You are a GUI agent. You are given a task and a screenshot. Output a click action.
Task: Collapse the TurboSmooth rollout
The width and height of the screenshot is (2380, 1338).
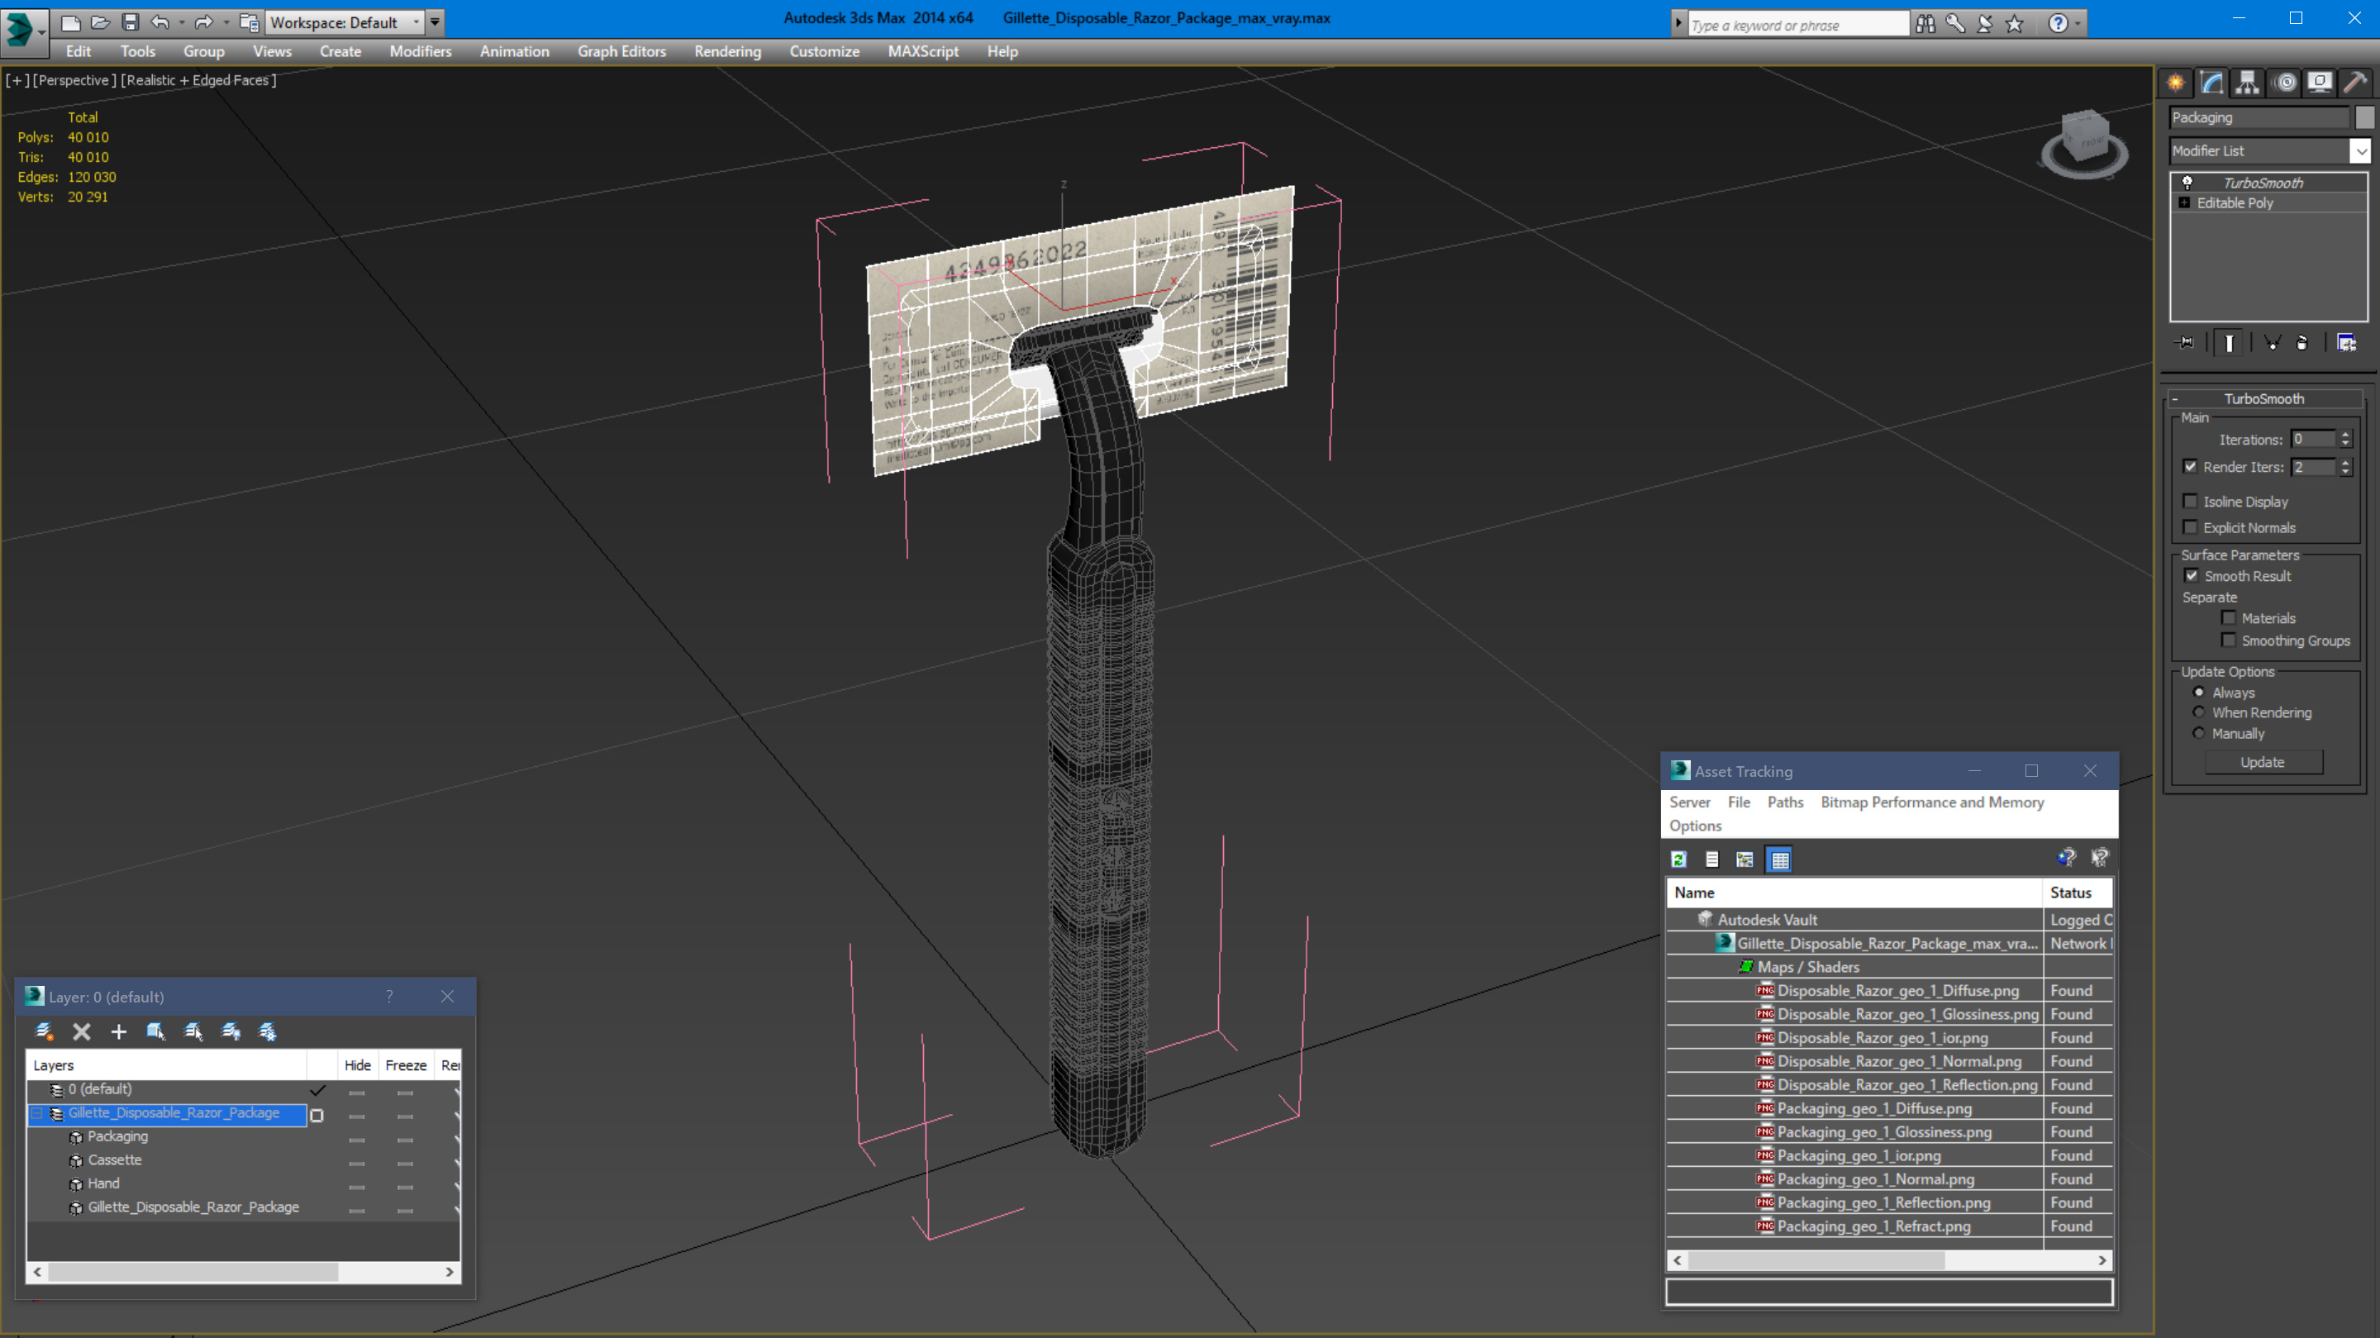[2175, 399]
